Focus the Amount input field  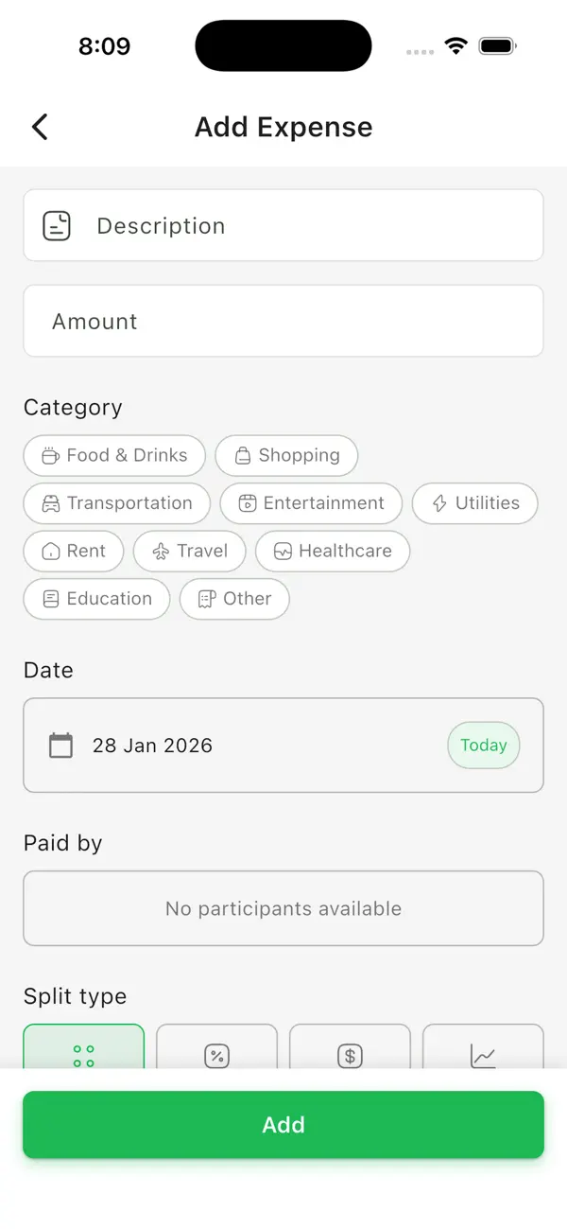coord(283,321)
